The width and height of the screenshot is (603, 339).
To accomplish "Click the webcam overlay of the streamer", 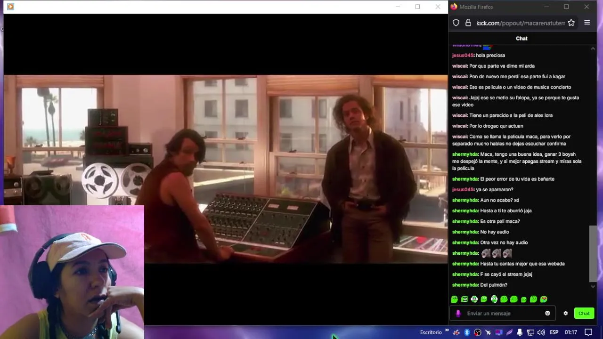I will click(x=72, y=272).
